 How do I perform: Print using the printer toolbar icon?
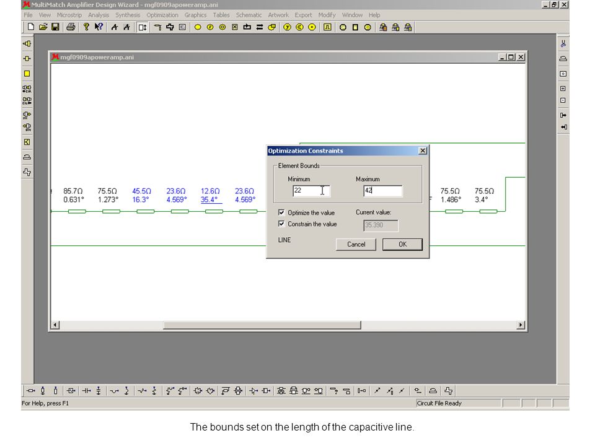pos(71,27)
